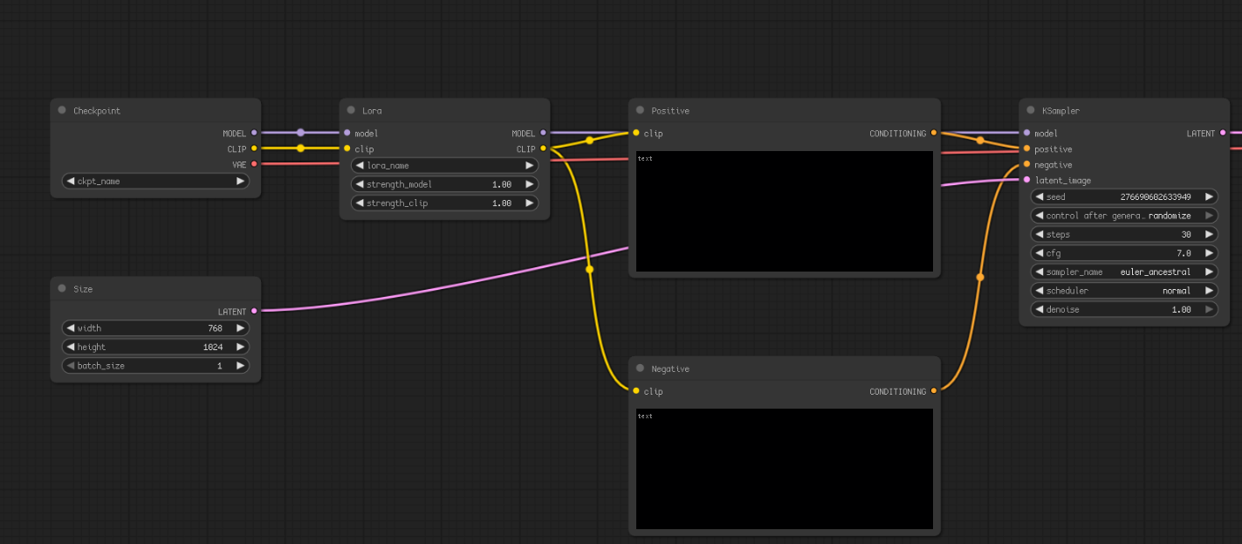1242x544 pixels.
Task: Click the KSampler negative input socket
Action: [1026, 164]
